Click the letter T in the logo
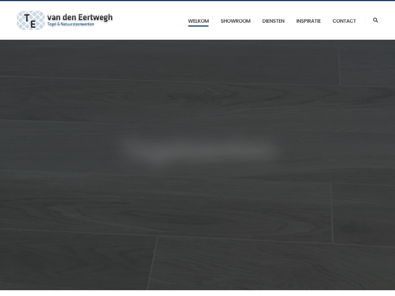The height and width of the screenshot is (296, 395). (27, 18)
